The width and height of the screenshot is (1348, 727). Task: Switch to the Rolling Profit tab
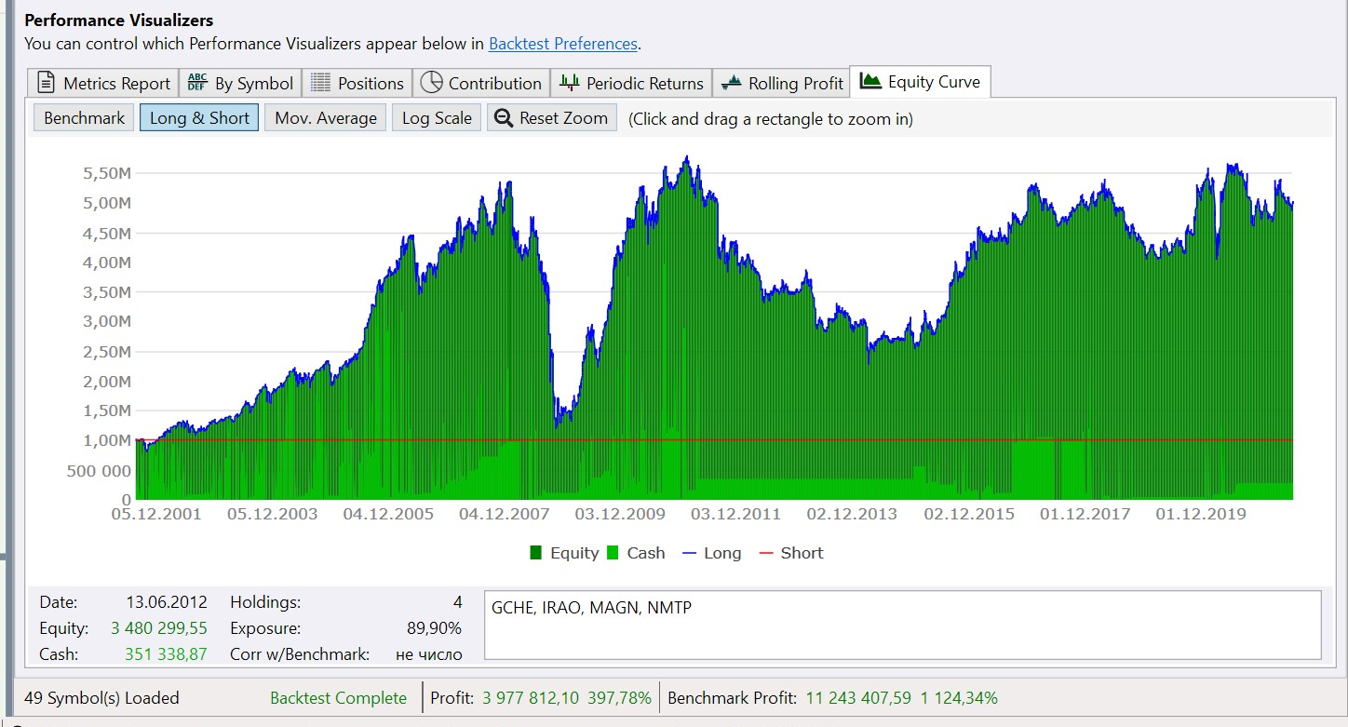[x=782, y=83]
